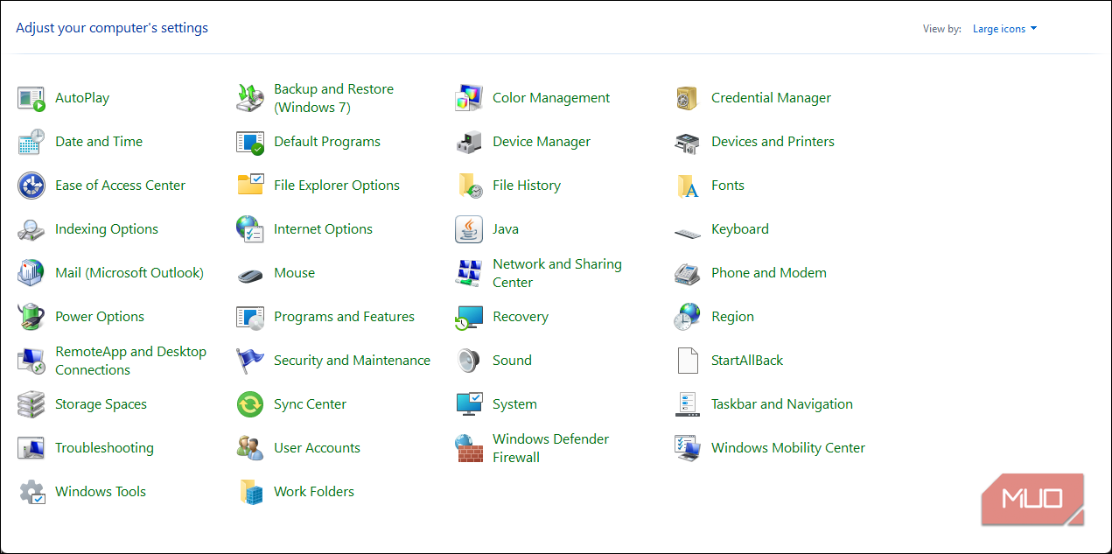Screen dimensions: 1112x554
Task: Open the Windows Tools gear icon
Action: pos(31,492)
